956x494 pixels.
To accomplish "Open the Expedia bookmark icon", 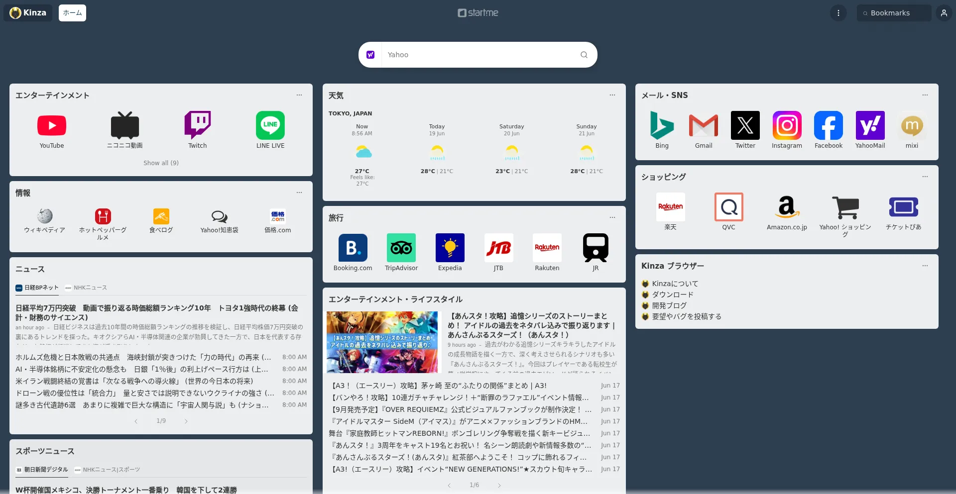I will click(x=450, y=248).
